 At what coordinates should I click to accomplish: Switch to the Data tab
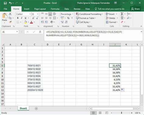click(67, 9)
